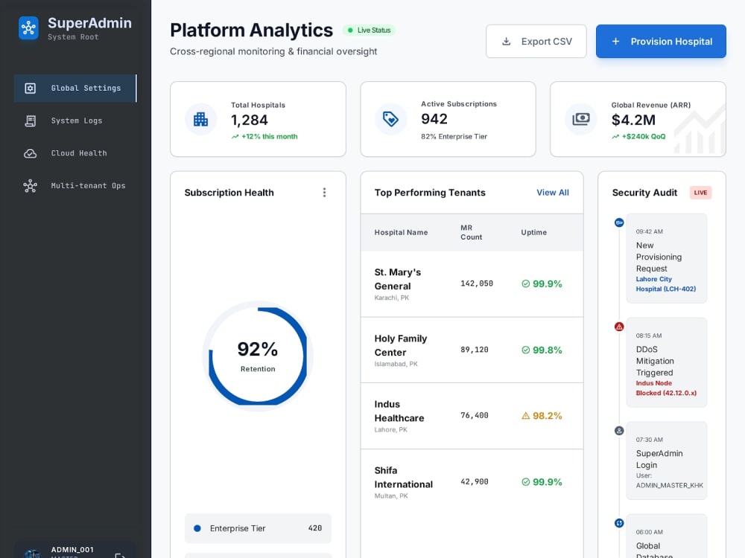Click Lahore City Hospital (LCH-402) link

pos(665,284)
